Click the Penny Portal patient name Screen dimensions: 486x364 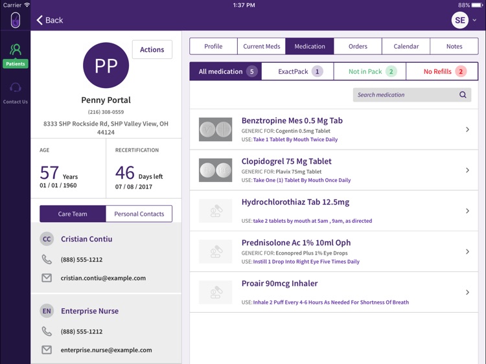tap(106, 100)
